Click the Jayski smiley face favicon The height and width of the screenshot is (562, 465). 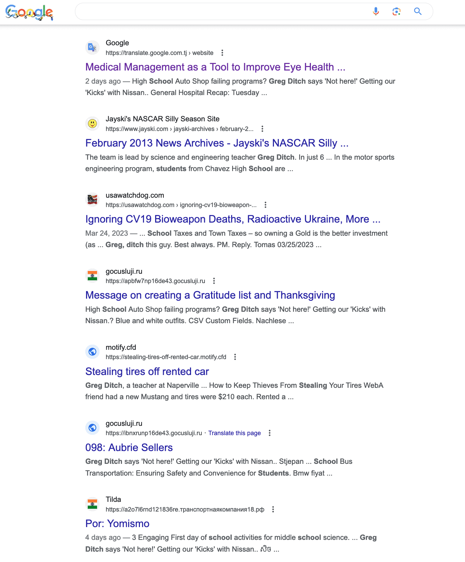tap(92, 123)
